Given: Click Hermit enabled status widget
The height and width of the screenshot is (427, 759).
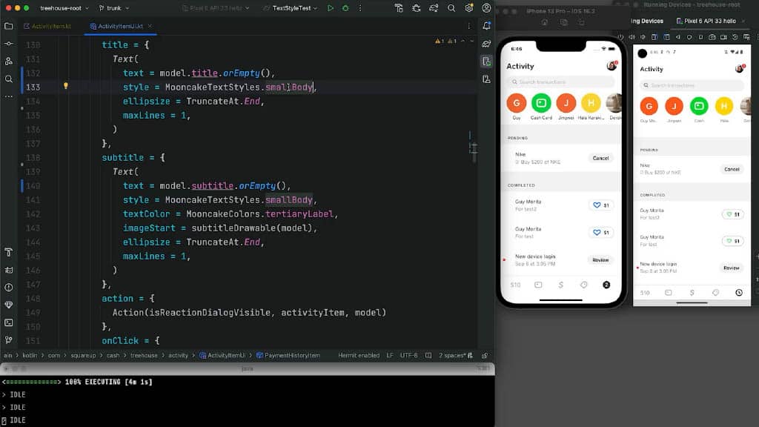Looking at the screenshot, I should click(x=359, y=355).
